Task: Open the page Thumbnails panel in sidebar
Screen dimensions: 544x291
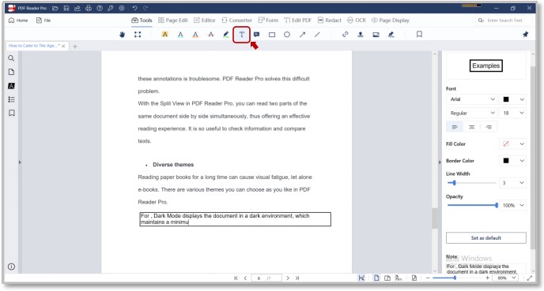Action: tap(11, 72)
